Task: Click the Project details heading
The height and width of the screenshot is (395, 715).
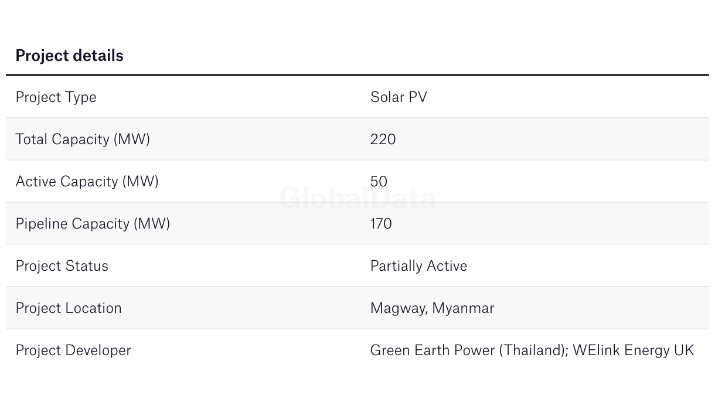Action: pyautogui.click(x=69, y=56)
